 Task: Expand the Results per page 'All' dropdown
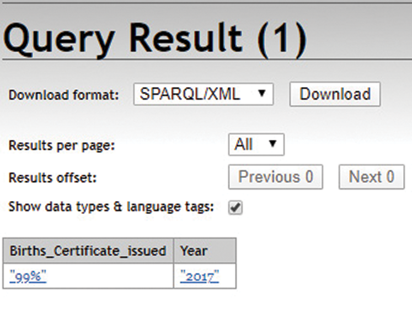pyautogui.click(x=255, y=145)
